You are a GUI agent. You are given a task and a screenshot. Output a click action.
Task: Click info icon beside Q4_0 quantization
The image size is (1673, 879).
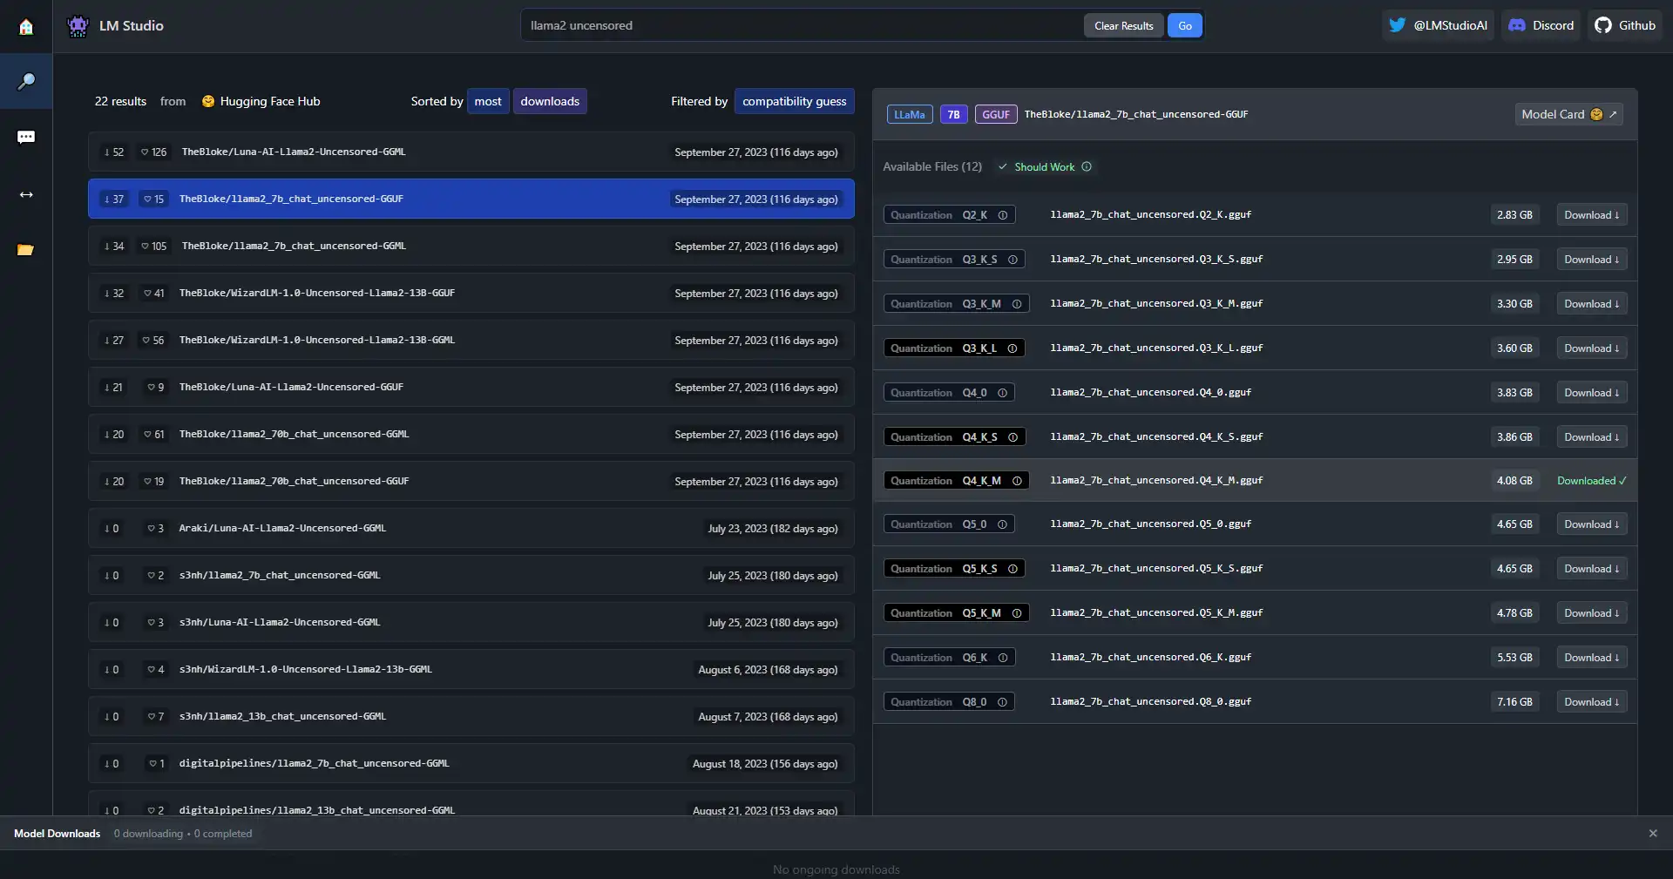(1003, 393)
